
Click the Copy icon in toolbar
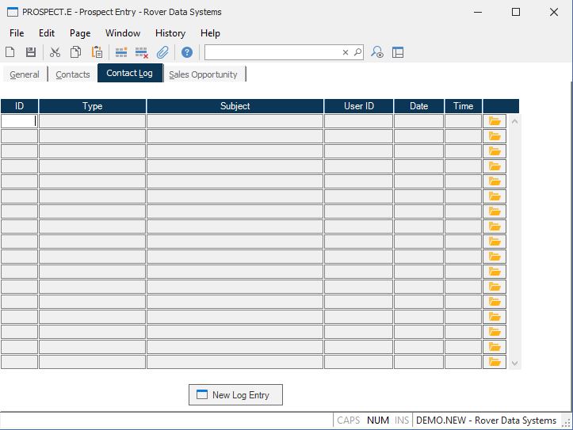coord(75,52)
